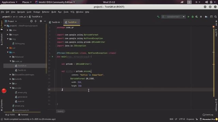Viewport: 218px width, 122px height.
Task: Click the Project tree horizontal scrollbar
Action: pos(22,112)
